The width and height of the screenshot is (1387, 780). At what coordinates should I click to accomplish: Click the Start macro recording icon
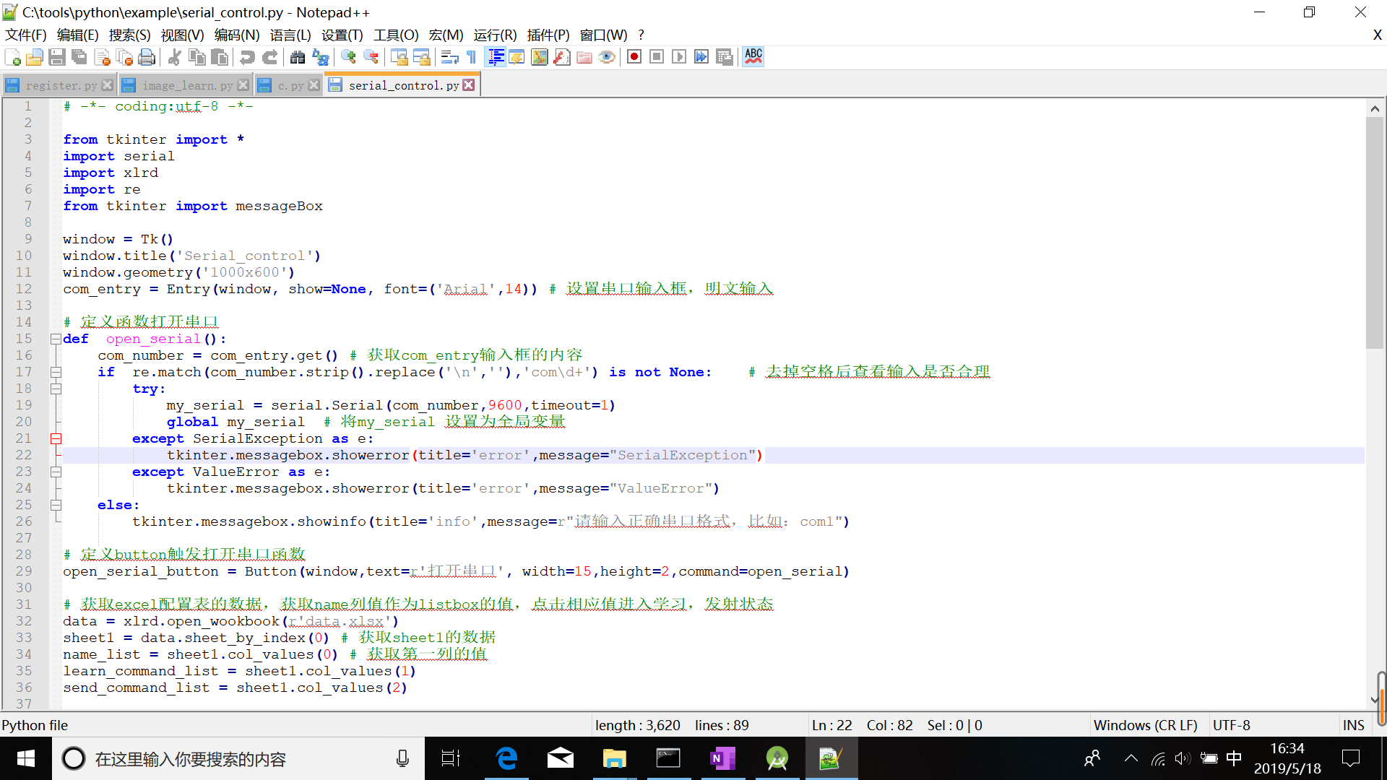click(634, 57)
